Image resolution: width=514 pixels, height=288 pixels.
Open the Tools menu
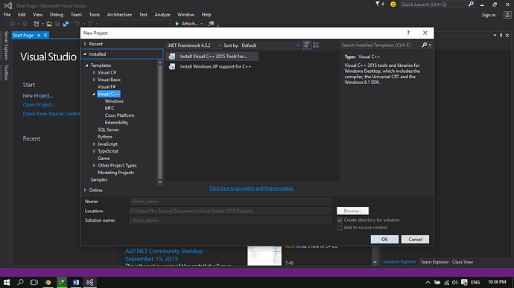(x=95, y=15)
